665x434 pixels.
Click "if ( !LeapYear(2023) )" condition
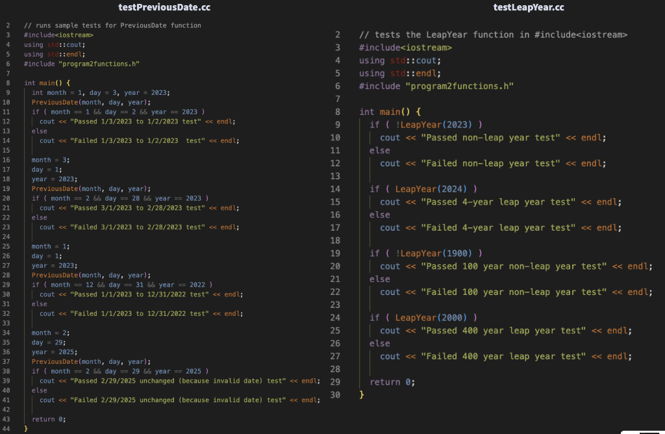426,125
